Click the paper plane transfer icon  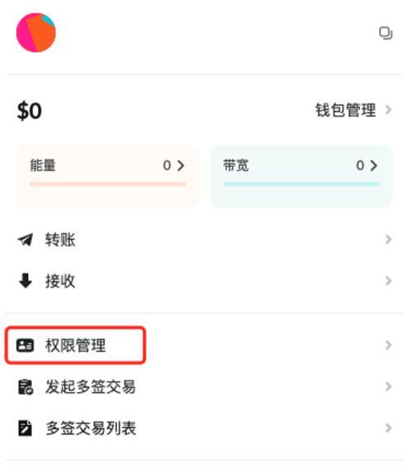pyautogui.click(x=25, y=240)
